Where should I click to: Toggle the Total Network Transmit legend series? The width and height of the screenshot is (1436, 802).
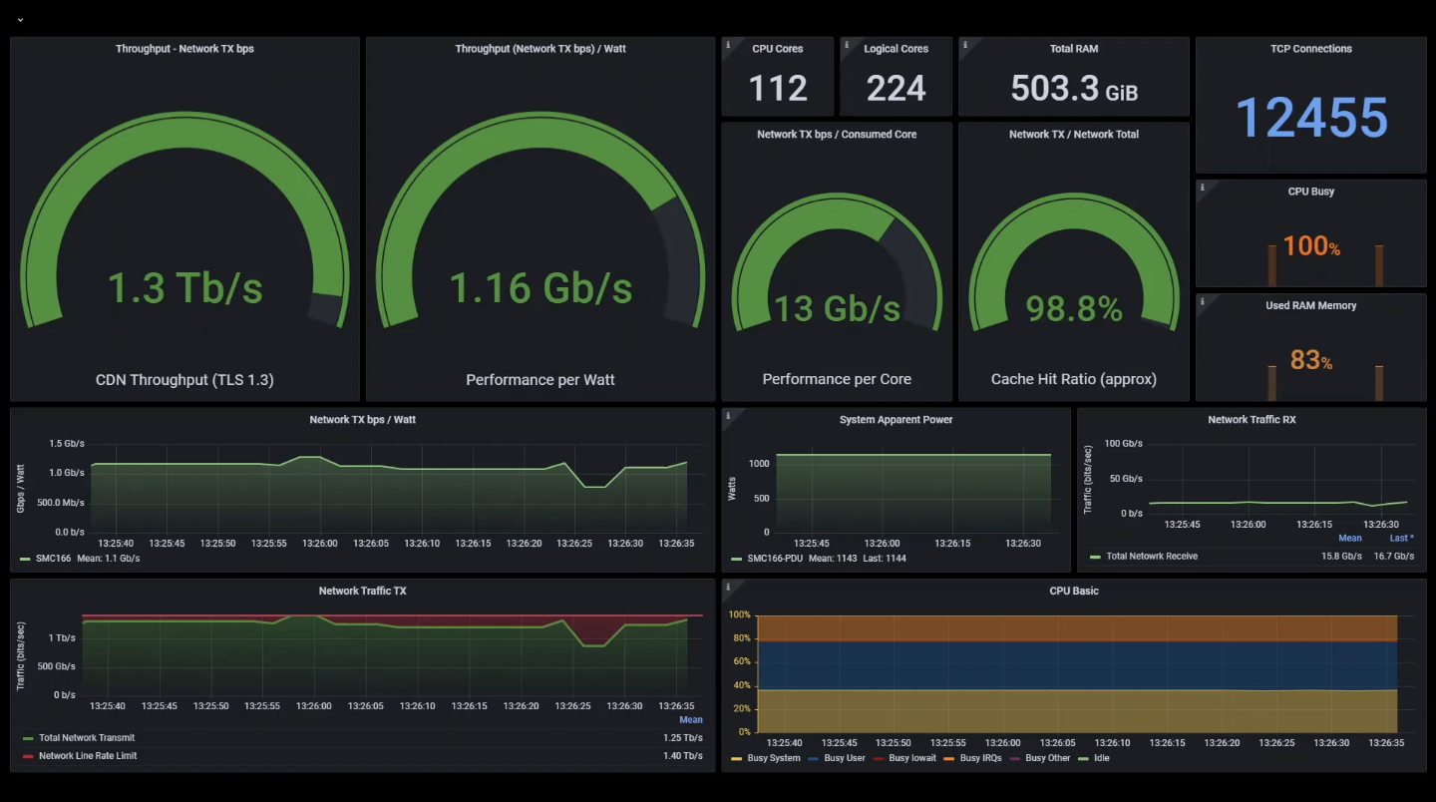pyautogui.click(x=86, y=738)
